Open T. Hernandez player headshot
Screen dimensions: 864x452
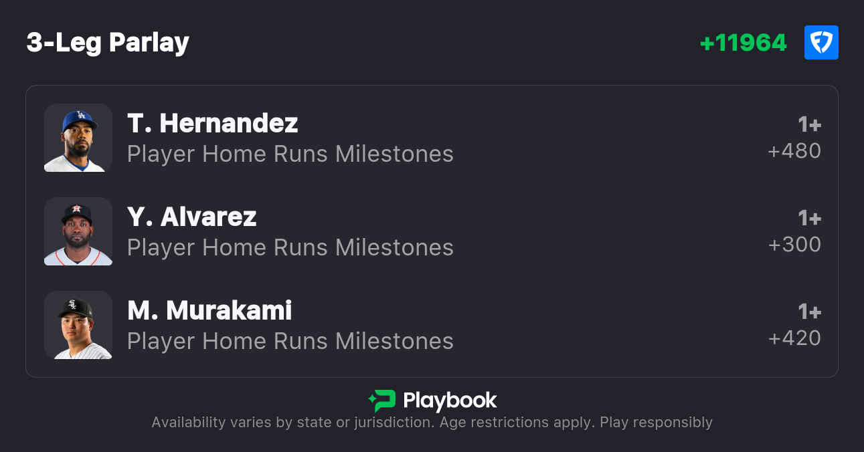click(78, 138)
